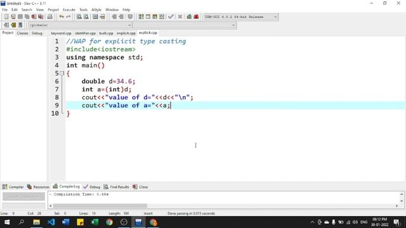Image resolution: width=406 pixels, height=228 pixels.
Task: Click the Stop execution X icon
Action: pyautogui.click(x=180, y=17)
